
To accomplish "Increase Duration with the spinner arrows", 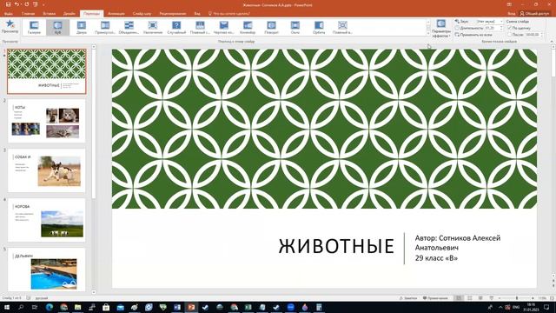I will pos(501,27).
